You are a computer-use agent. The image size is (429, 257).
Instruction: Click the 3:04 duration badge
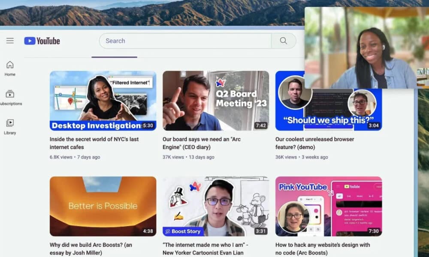point(374,126)
